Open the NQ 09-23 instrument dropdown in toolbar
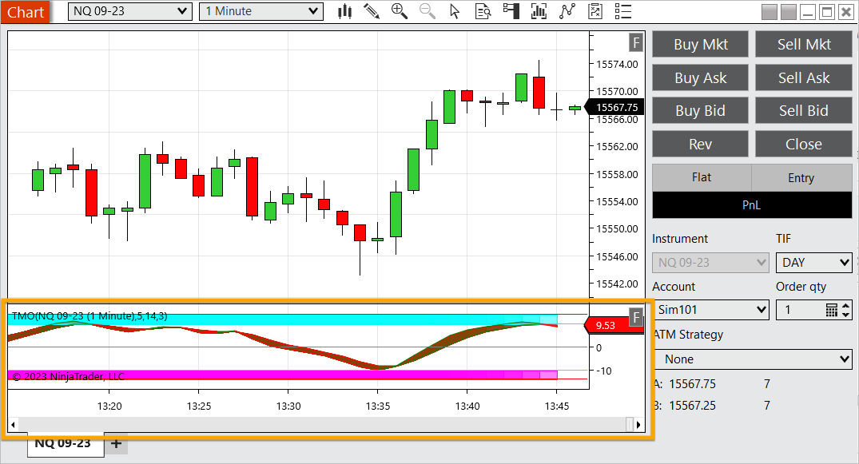The width and height of the screenshot is (859, 464). 129,11
